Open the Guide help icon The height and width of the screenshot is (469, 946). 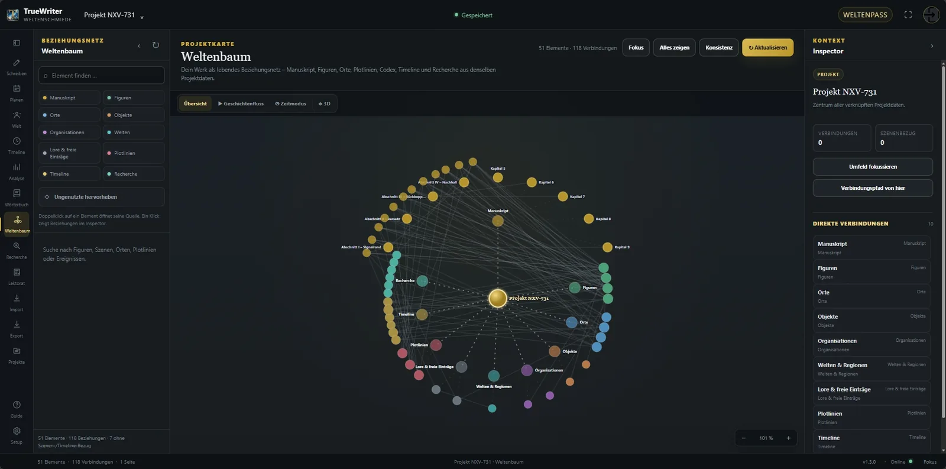pos(17,409)
